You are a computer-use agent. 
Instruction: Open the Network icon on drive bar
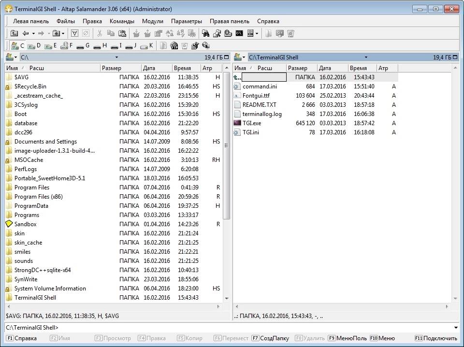tap(206, 46)
